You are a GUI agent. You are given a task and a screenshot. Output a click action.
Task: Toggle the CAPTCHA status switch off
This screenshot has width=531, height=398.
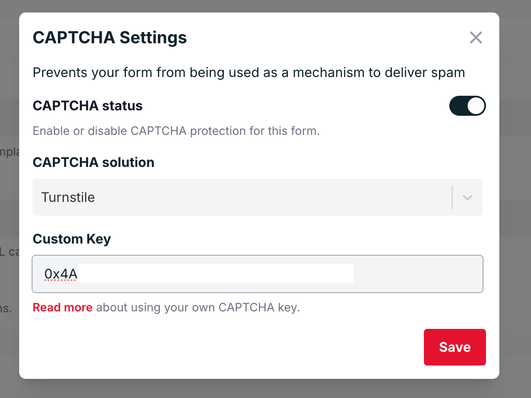(x=467, y=106)
